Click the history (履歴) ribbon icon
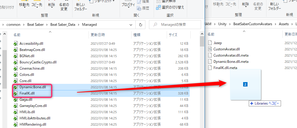 coord(139,8)
